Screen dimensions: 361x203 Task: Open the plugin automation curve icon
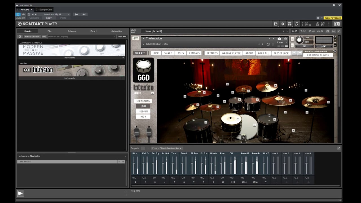coord(23,14)
